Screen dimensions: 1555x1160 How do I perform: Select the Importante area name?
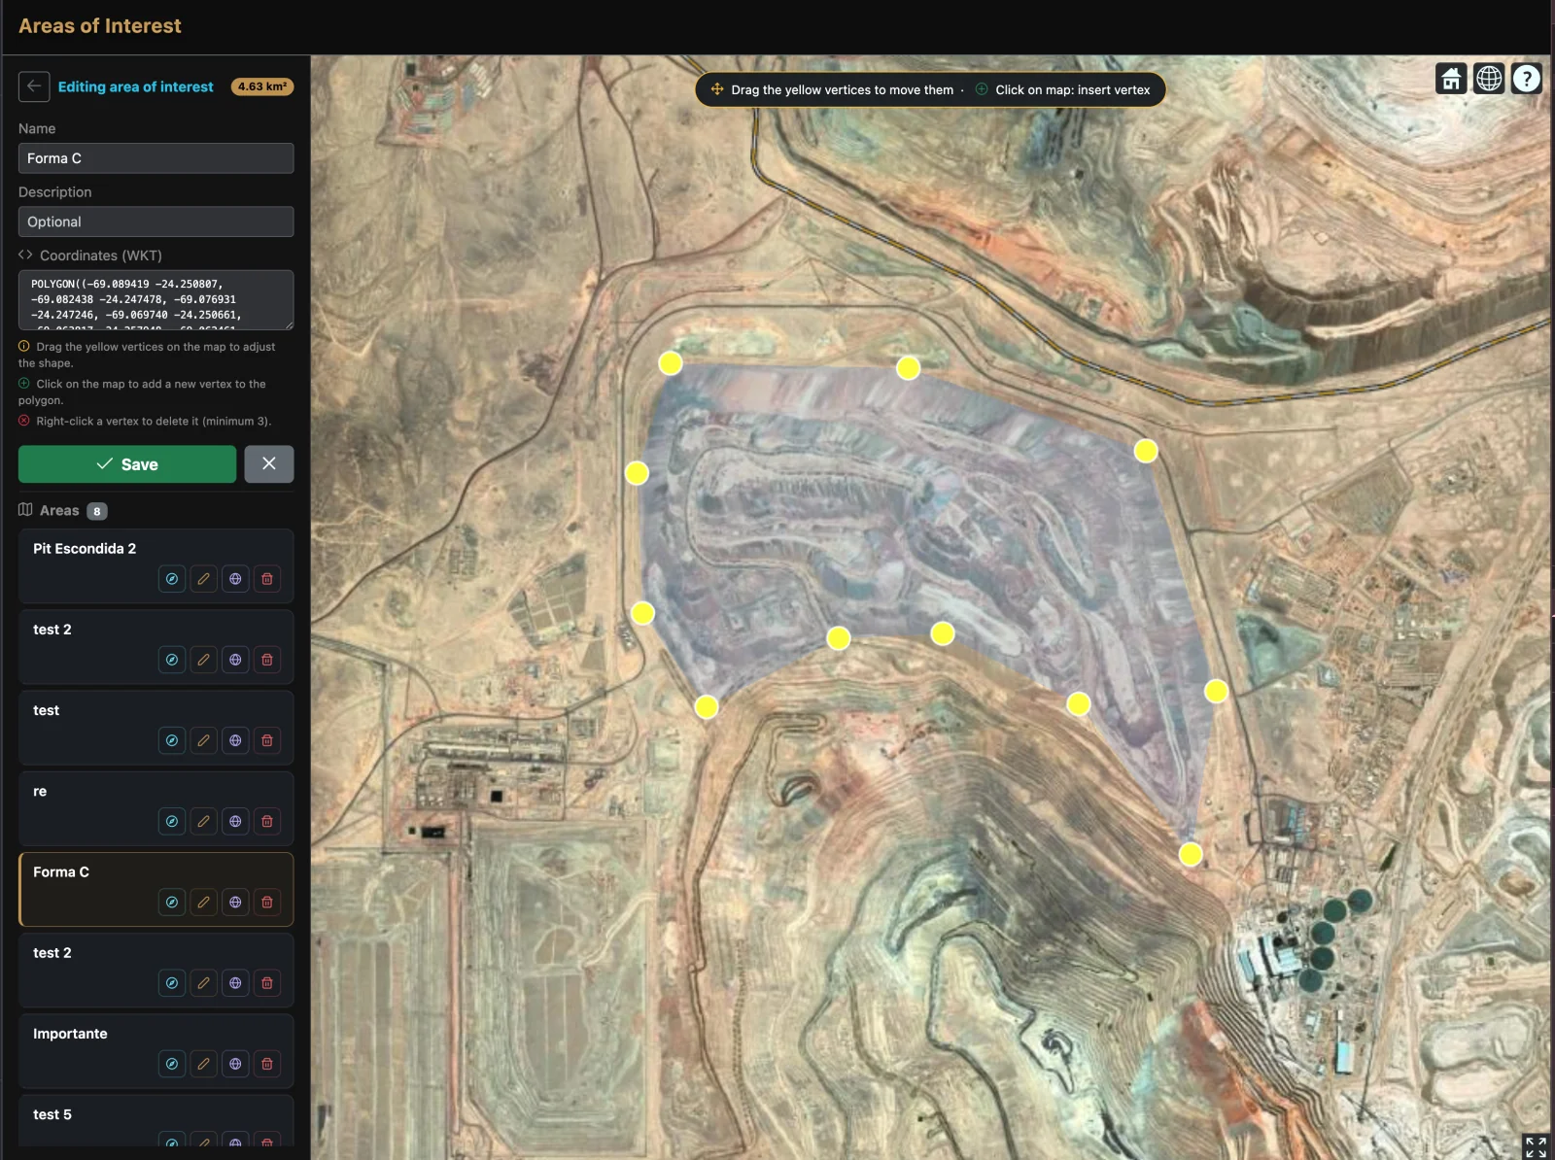pos(70,1034)
